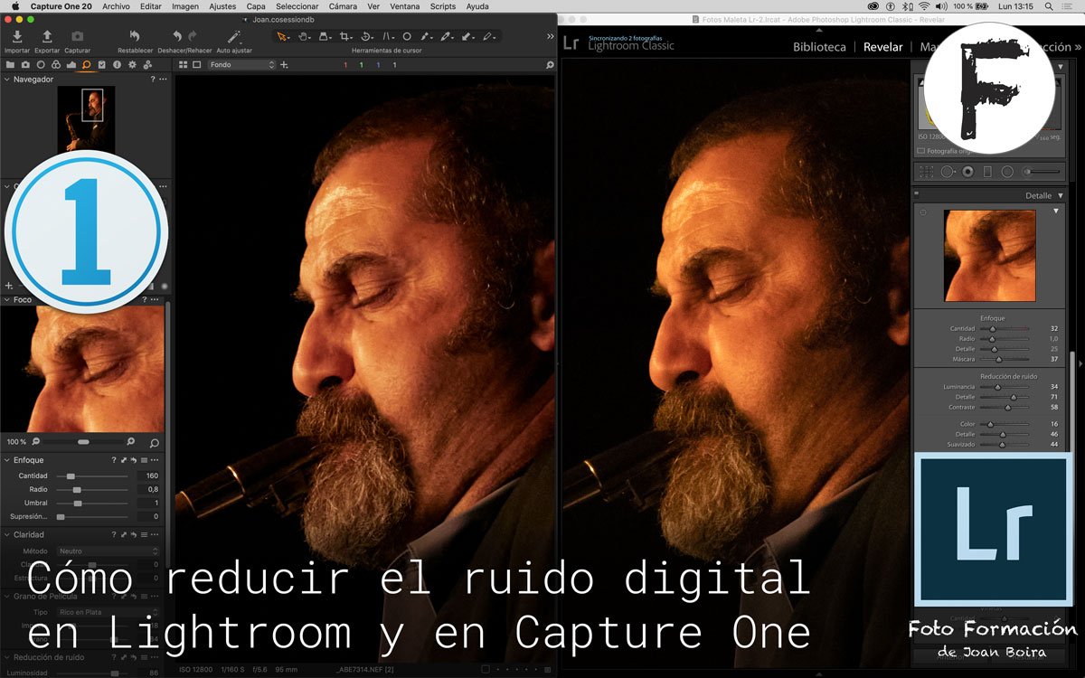Open the Cámara menu
Viewport: 1085px width, 678px height.
[343, 6]
